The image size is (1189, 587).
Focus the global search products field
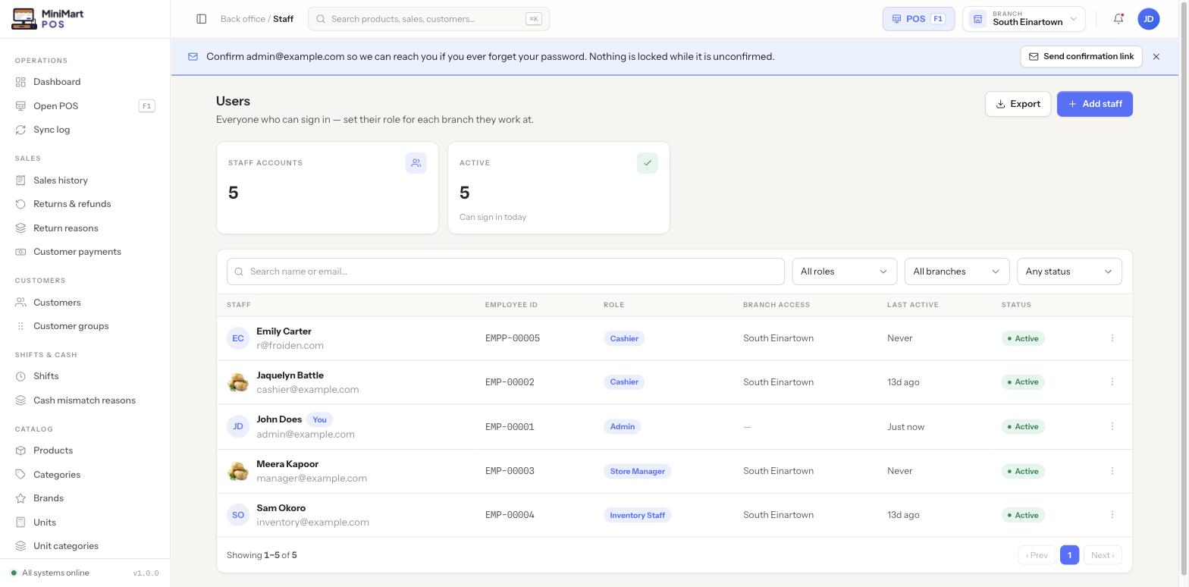pyautogui.click(x=428, y=19)
